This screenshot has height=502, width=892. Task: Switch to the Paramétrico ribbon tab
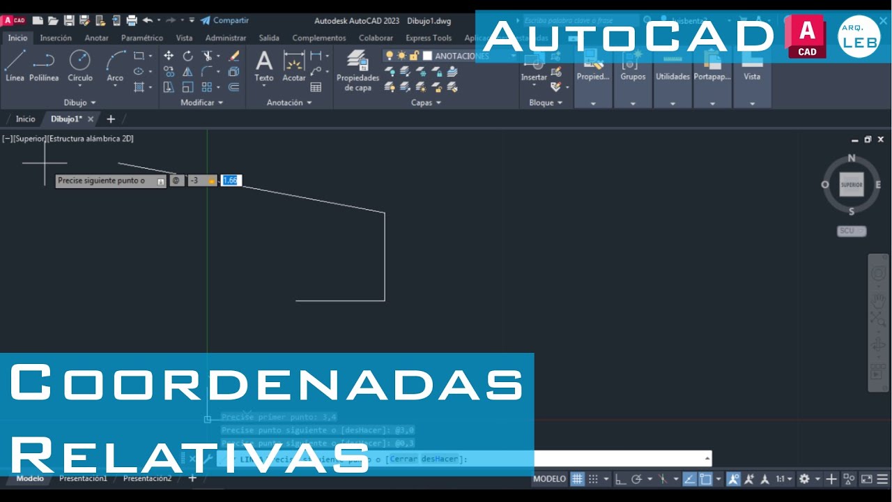pos(142,38)
